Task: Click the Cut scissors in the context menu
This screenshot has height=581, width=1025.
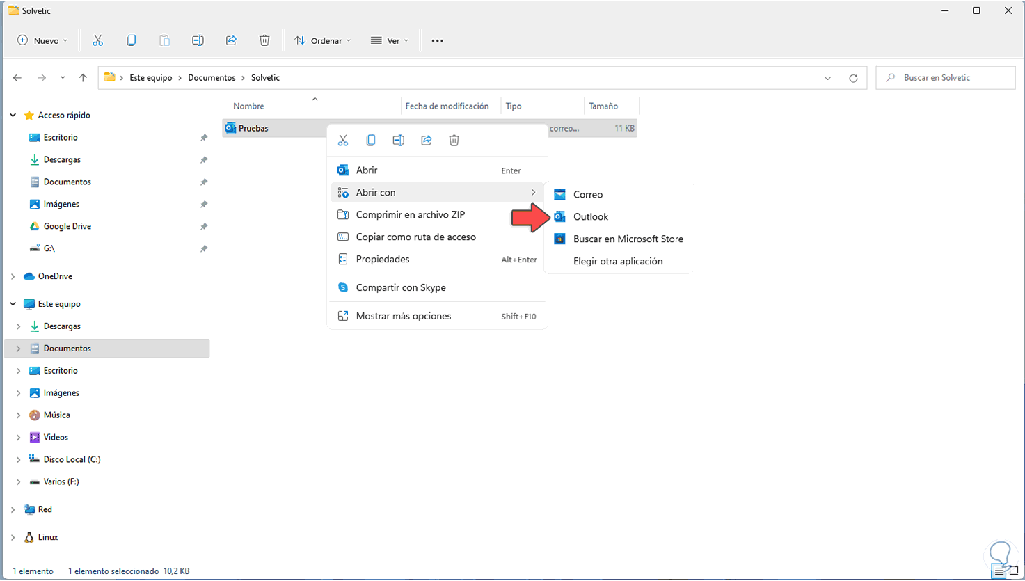Action: coord(343,141)
